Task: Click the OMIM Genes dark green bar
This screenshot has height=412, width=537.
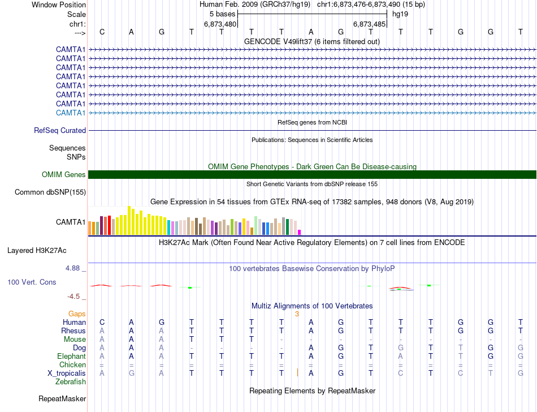Action: pyautogui.click(x=312, y=174)
